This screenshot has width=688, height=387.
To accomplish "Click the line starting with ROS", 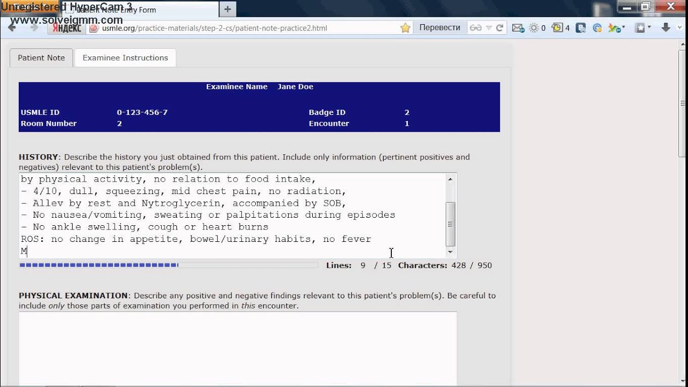I will (x=196, y=239).
